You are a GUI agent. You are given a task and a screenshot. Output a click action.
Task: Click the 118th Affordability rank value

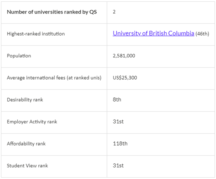point(120,143)
